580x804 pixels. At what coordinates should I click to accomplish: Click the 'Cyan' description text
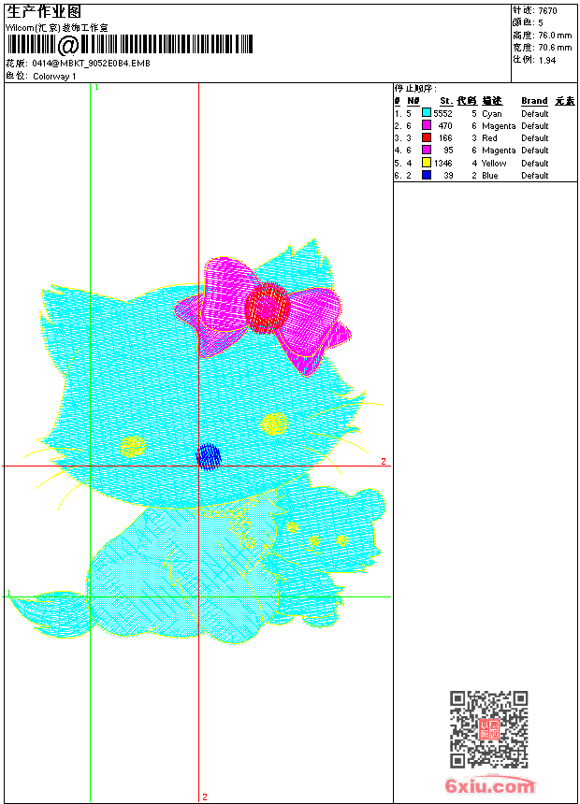coord(492,114)
